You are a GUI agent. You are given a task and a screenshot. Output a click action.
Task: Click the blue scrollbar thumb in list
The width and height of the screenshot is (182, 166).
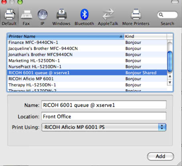[x=170, y=62]
